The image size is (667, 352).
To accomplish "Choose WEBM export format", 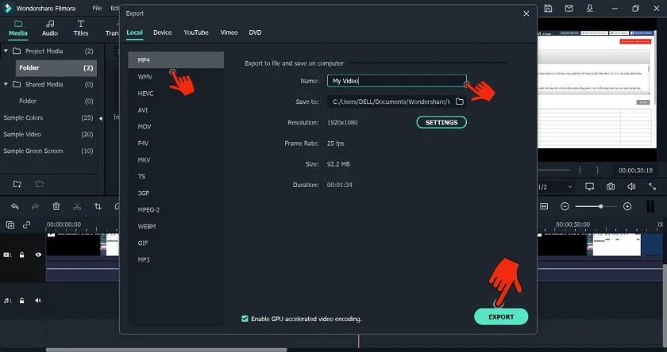I will point(175,226).
